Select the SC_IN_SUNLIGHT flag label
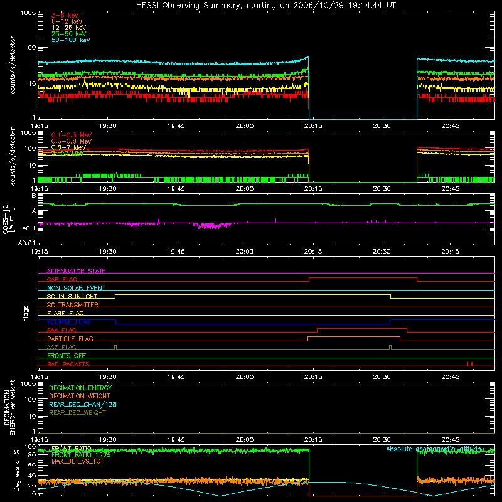The height and width of the screenshot is (502, 502). point(72,296)
